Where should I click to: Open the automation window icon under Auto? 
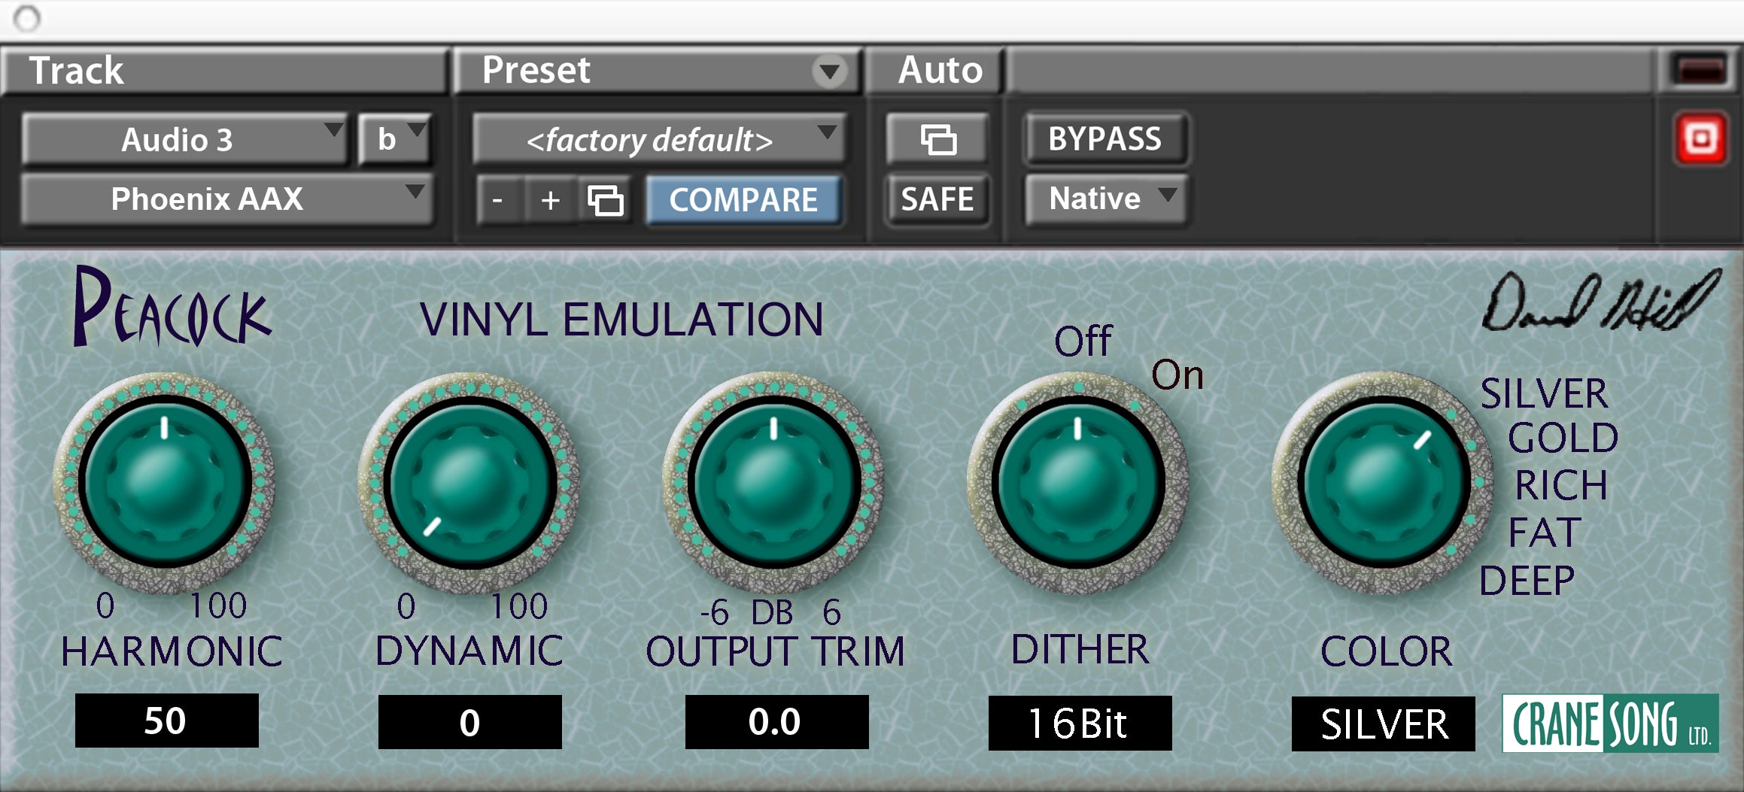pyautogui.click(x=937, y=140)
